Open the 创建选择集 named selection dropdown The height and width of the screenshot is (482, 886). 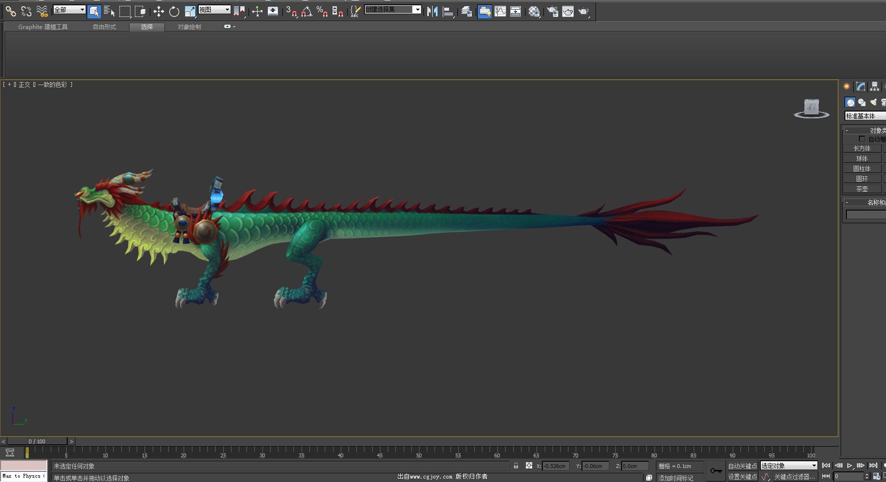pos(393,10)
